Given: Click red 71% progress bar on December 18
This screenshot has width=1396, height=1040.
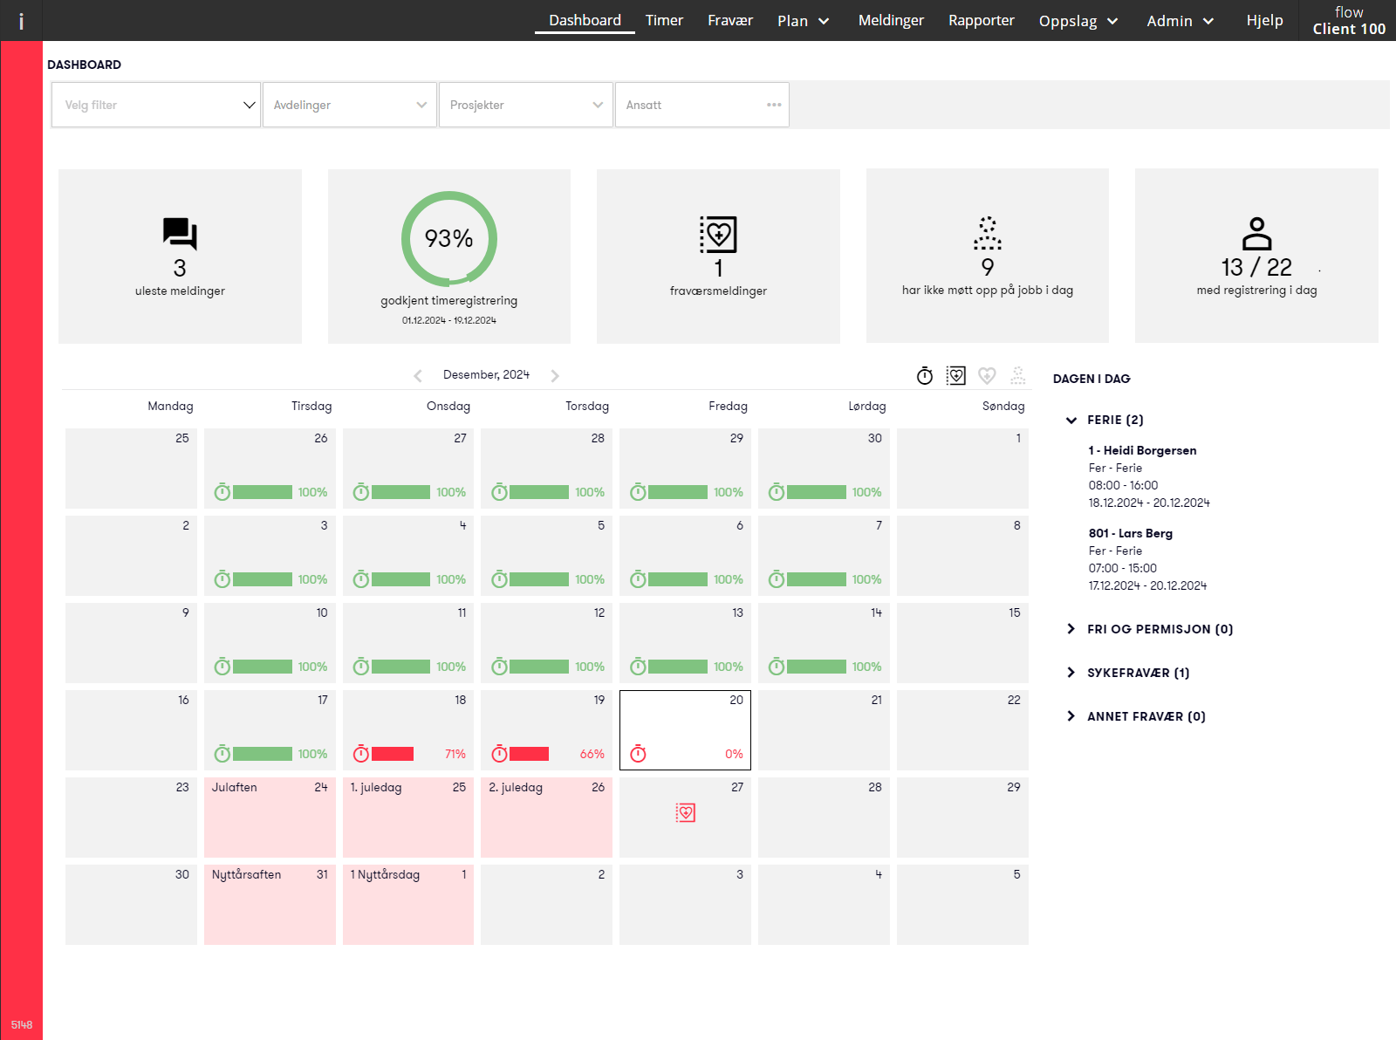Looking at the screenshot, I should click(393, 754).
